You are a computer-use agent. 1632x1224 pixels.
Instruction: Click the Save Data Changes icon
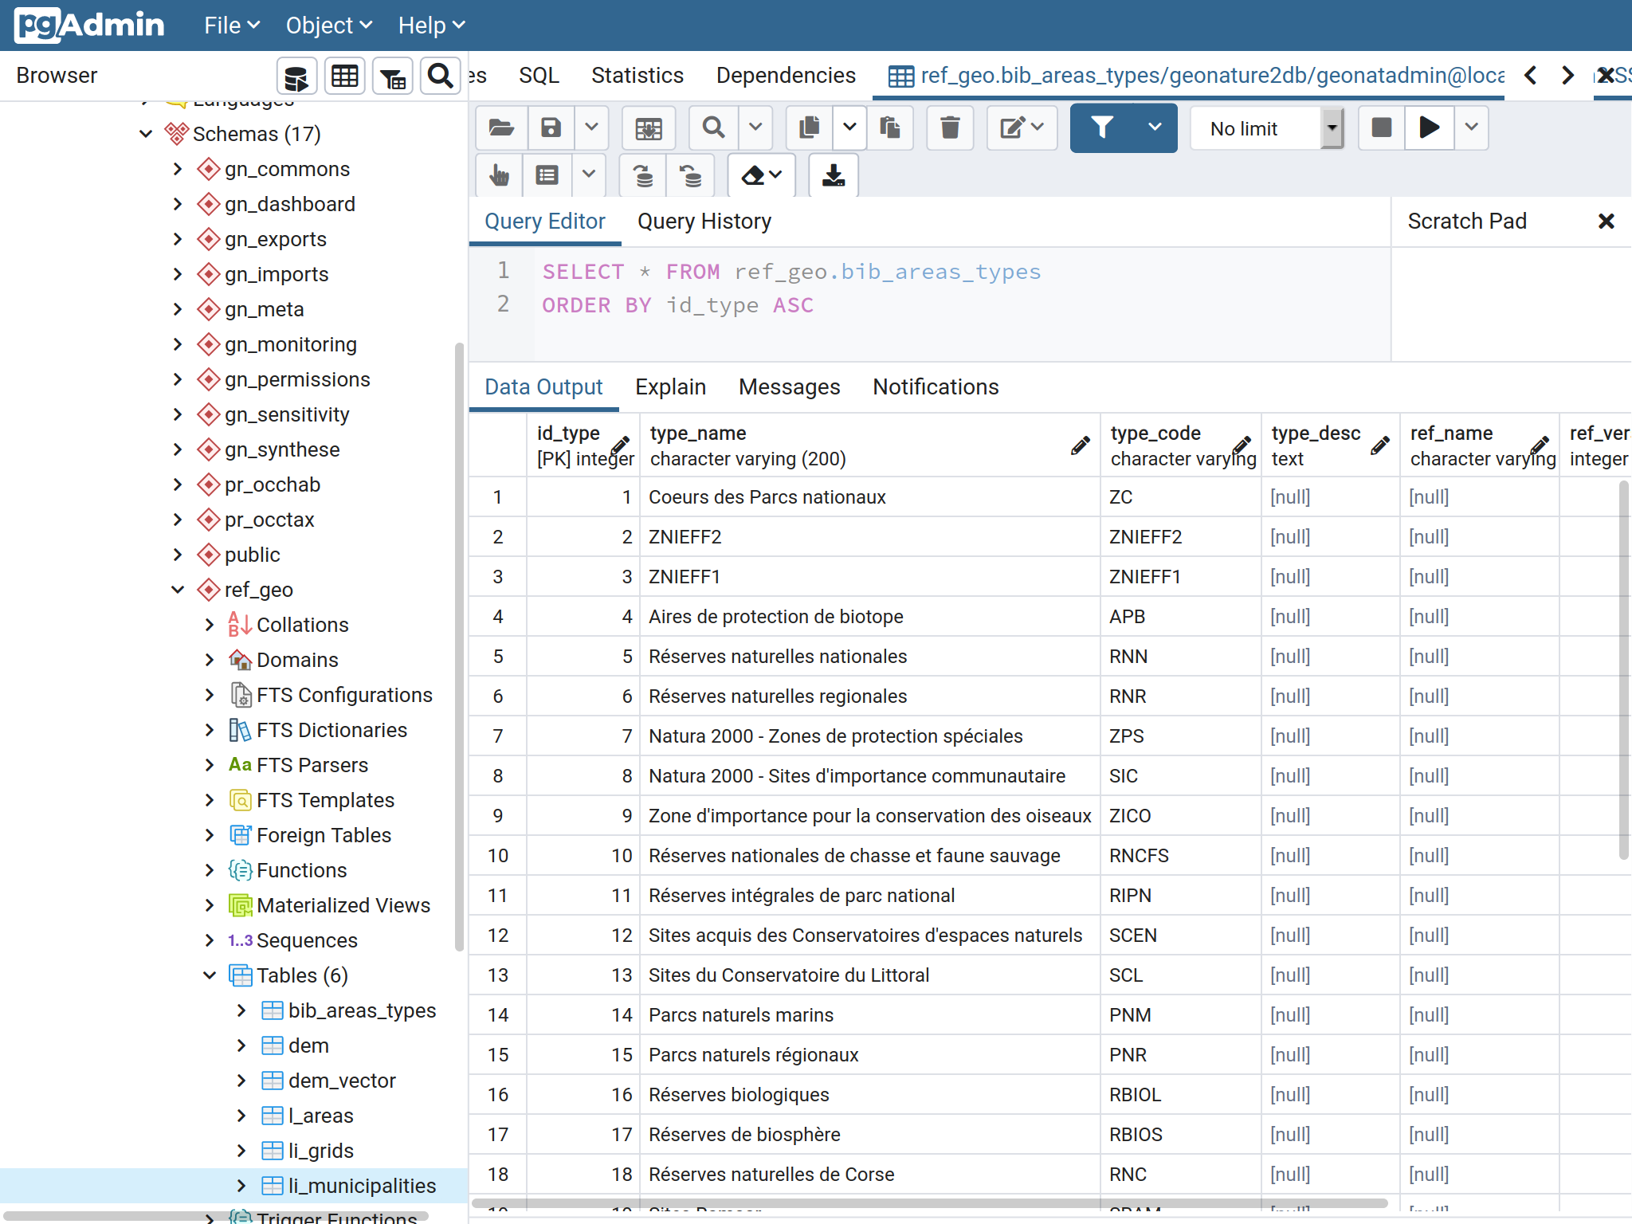coord(649,127)
